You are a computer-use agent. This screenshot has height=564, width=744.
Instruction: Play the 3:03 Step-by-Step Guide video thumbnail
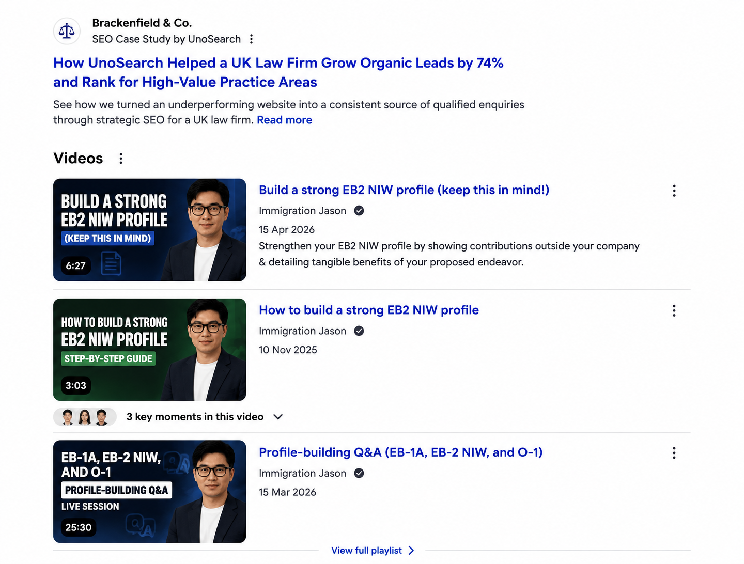pyautogui.click(x=150, y=350)
